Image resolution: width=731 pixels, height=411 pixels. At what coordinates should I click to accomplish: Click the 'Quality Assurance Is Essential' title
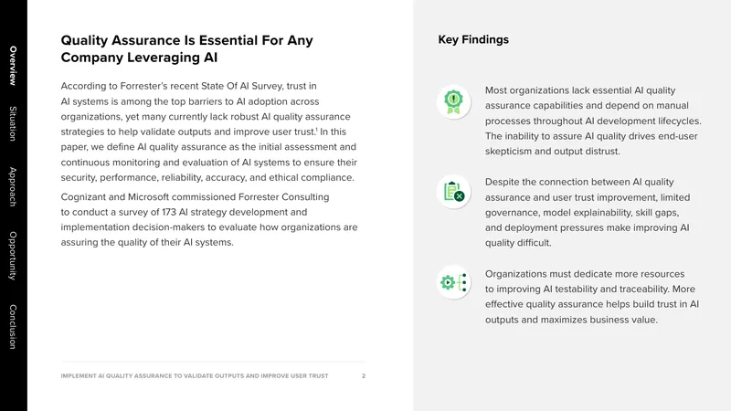click(186, 48)
